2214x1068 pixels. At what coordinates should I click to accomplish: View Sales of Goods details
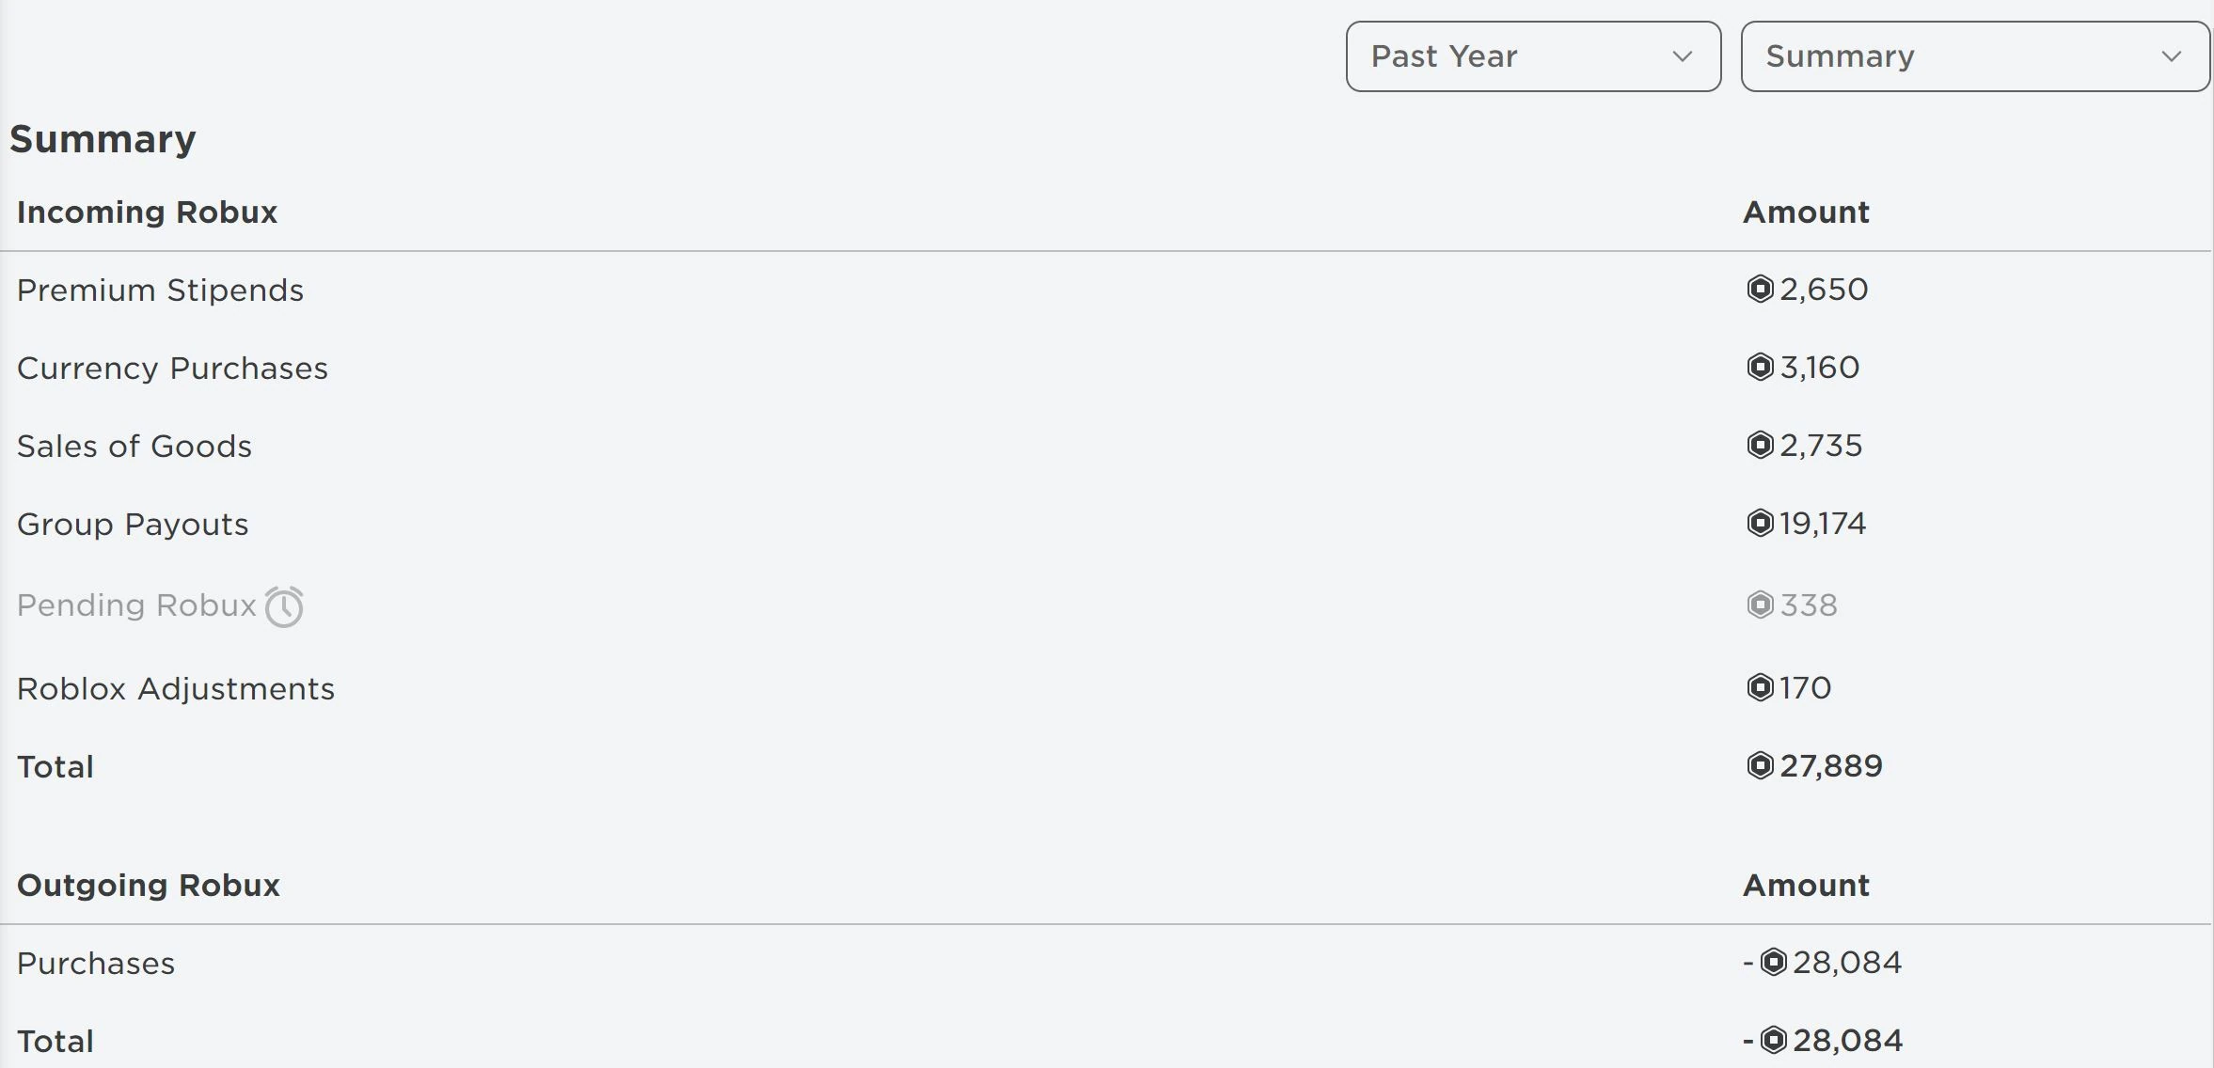134,447
